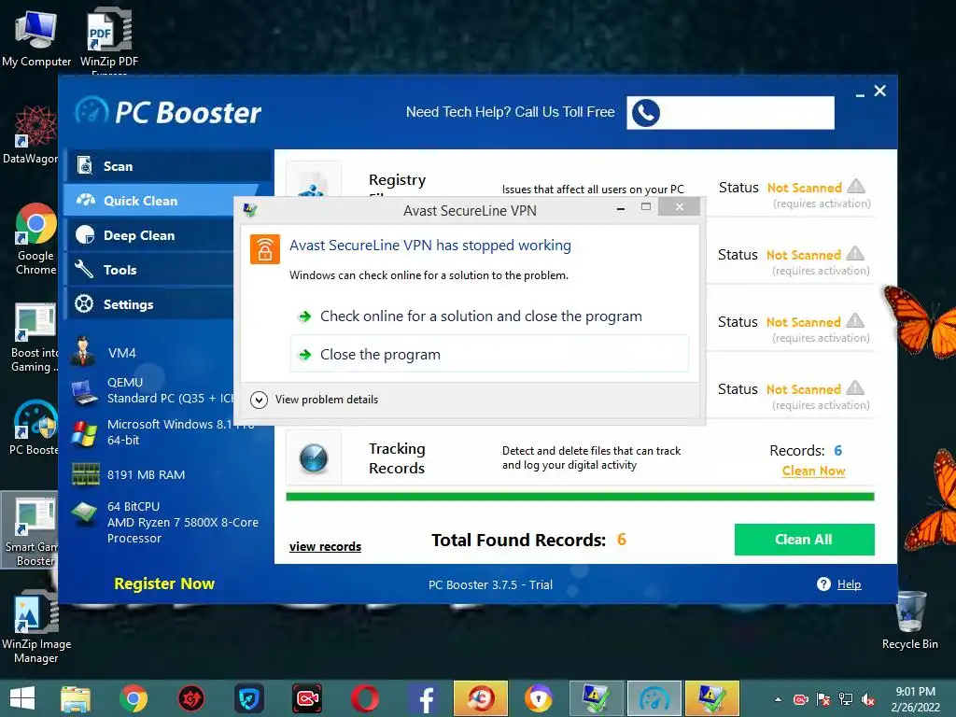Click the RAM chip icon

85,473
